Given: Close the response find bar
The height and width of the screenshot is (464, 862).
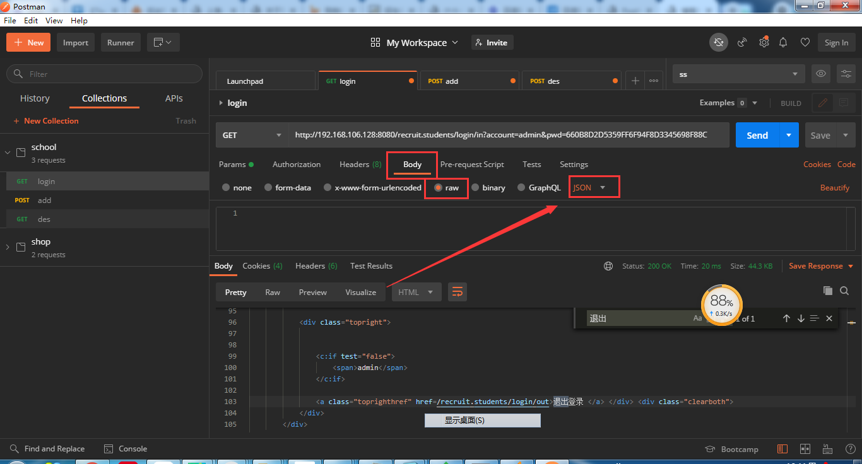Looking at the screenshot, I should click(x=829, y=318).
